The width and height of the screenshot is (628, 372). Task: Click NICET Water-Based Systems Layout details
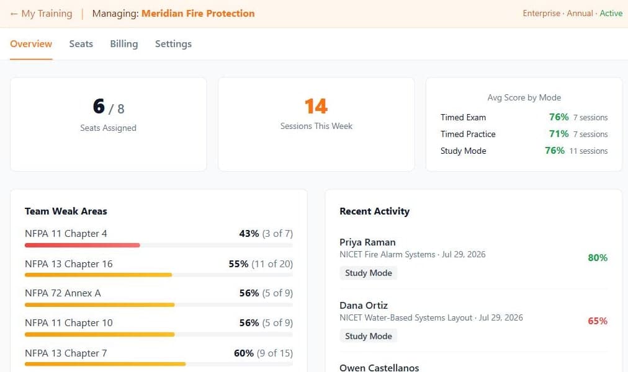[431, 317]
